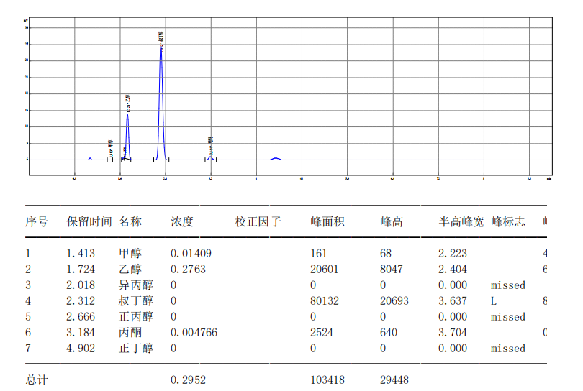Click the 总计 total row label
Viewport: 583px width, 391px height.
pyautogui.click(x=37, y=379)
